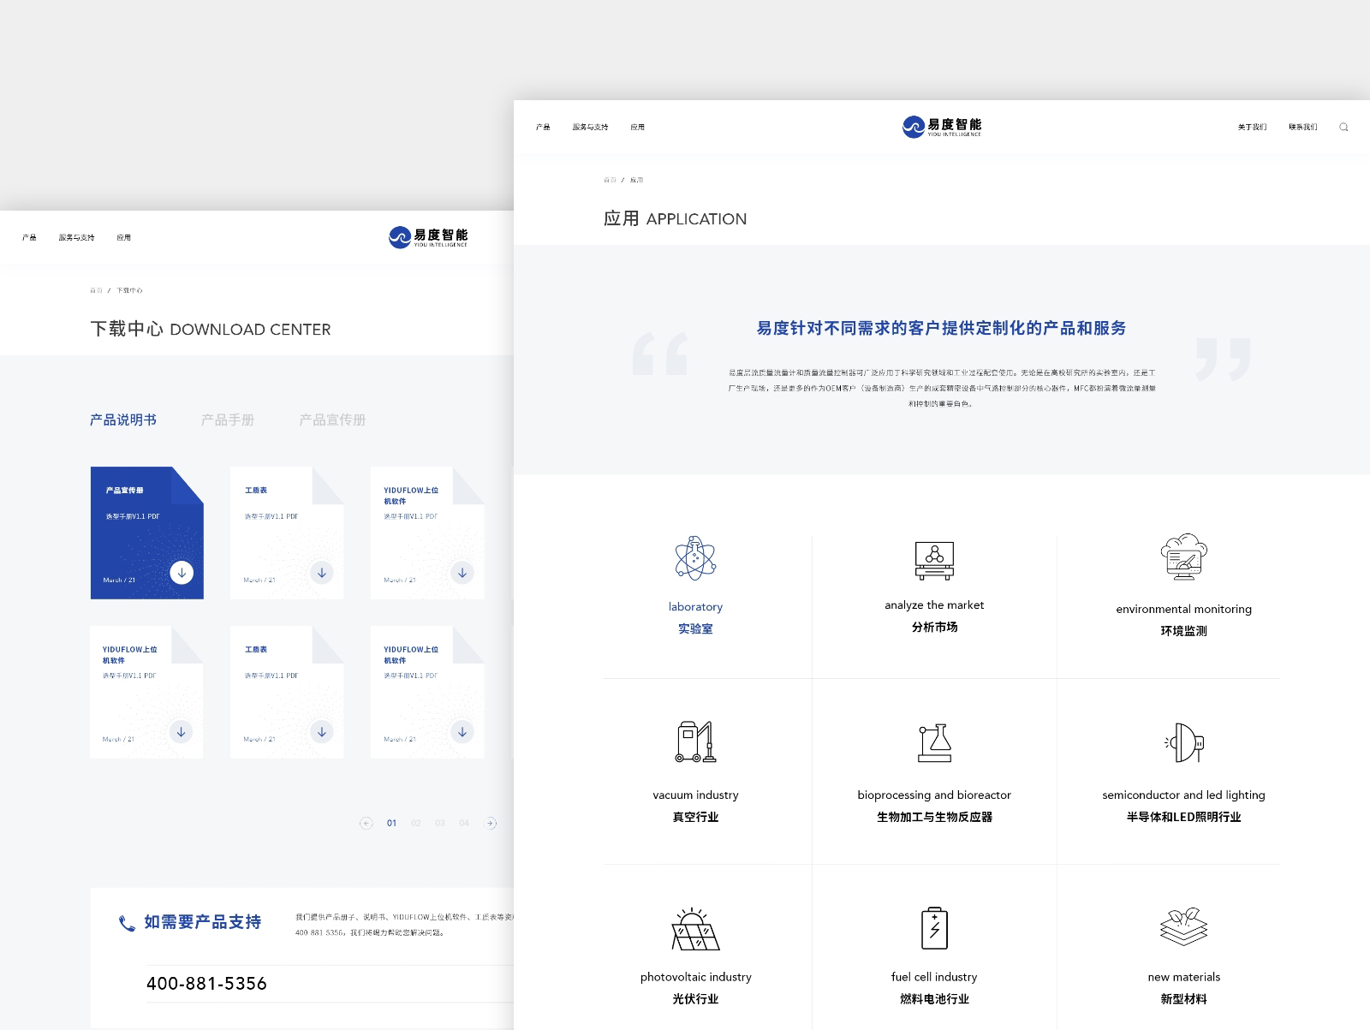The width and height of the screenshot is (1370, 1030).
Task: Download 产品宣传册 using its arrow icon
Action: click(181, 572)
